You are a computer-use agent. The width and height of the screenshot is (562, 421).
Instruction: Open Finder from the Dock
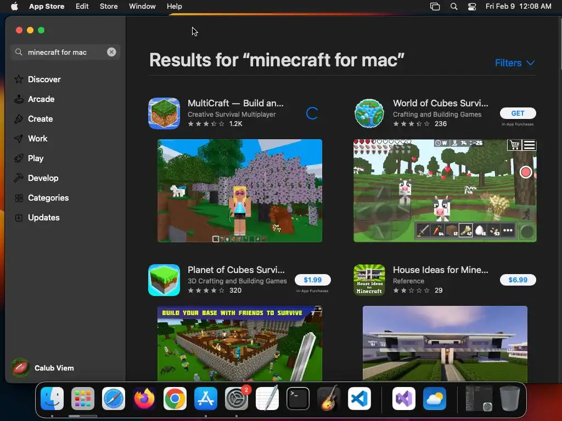point(52,399)
